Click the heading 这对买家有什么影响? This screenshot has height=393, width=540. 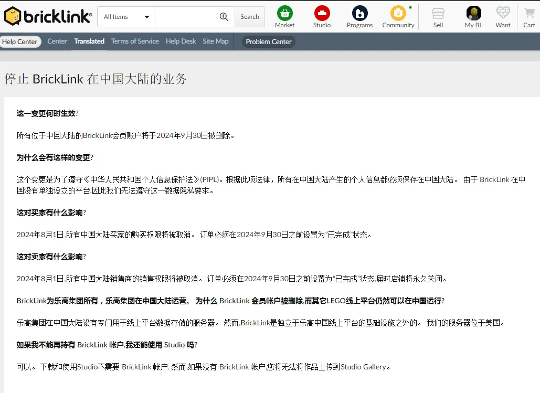(x=51, y=213)
